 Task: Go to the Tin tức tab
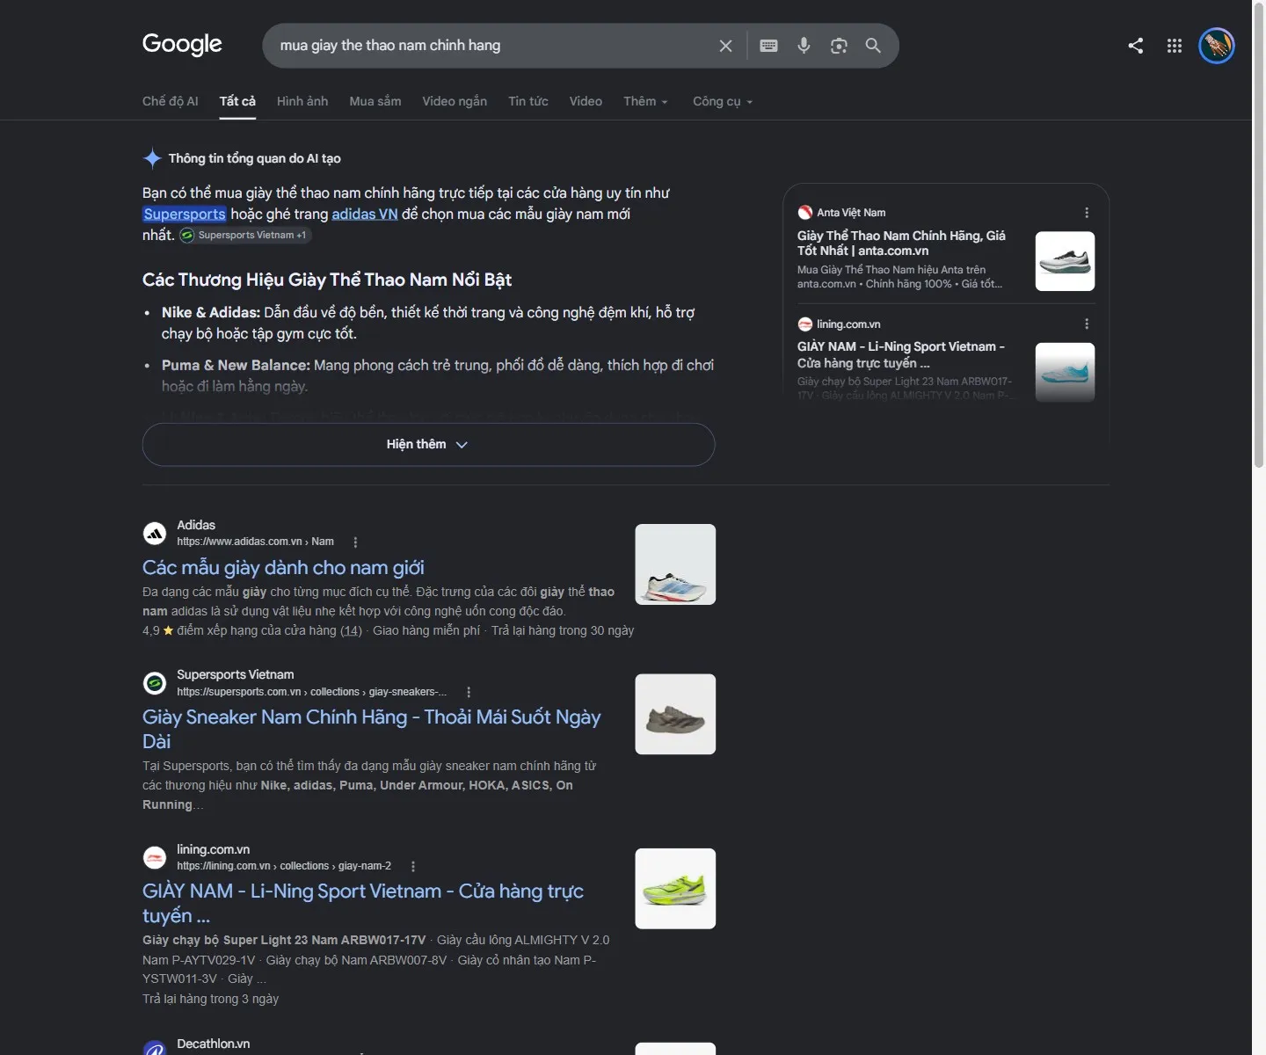[528, 101]
